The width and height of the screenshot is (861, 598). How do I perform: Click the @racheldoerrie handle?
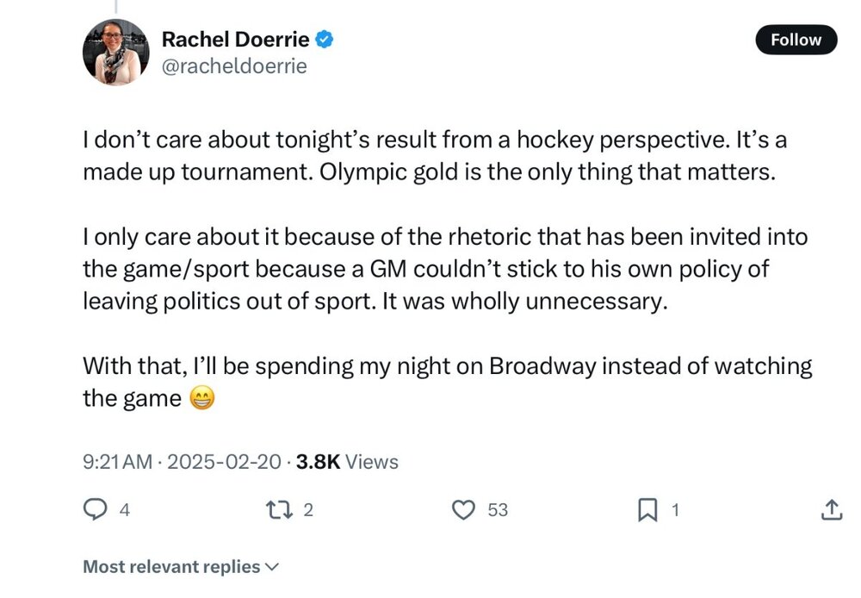tap(234, 66)
